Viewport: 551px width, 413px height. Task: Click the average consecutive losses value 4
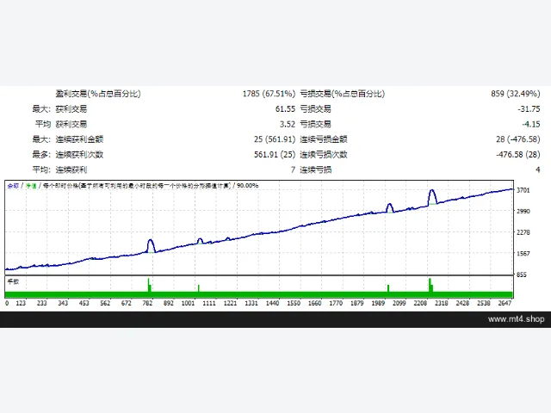pyautogui.click(x=537, y=170)
